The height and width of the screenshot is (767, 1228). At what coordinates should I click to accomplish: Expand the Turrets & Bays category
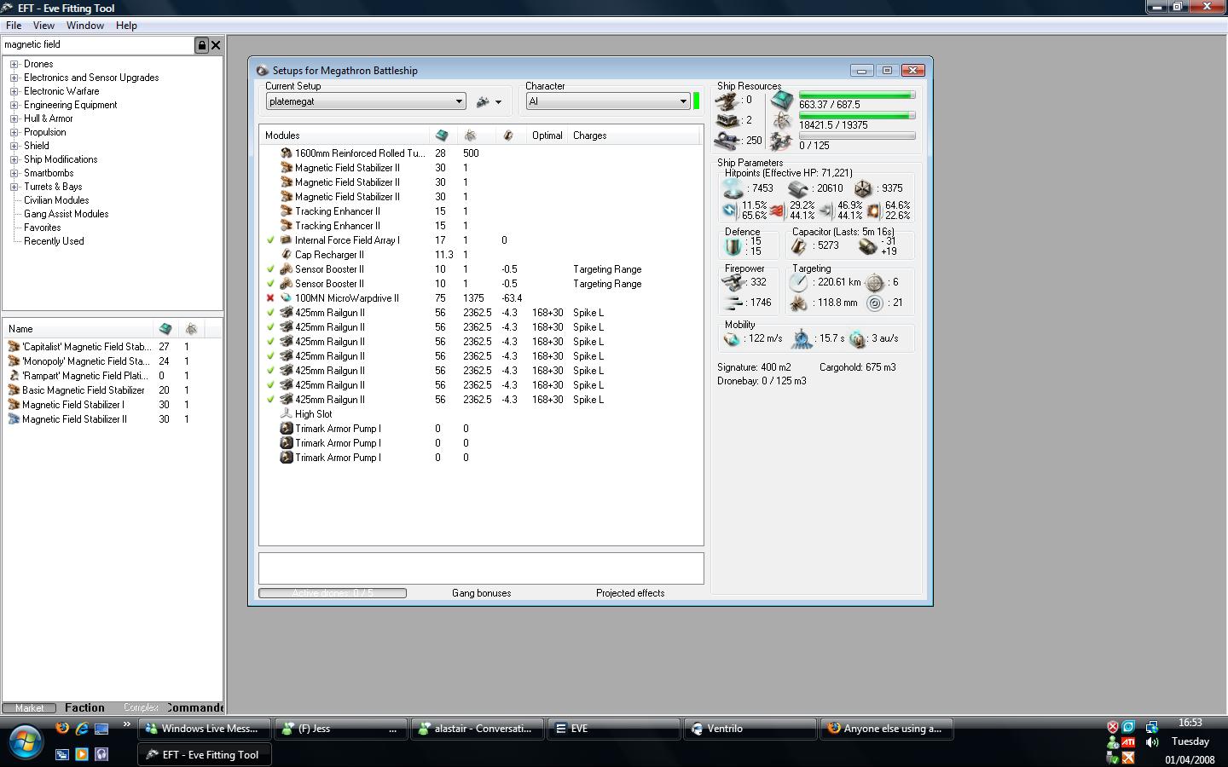click(x=14, y=187)
